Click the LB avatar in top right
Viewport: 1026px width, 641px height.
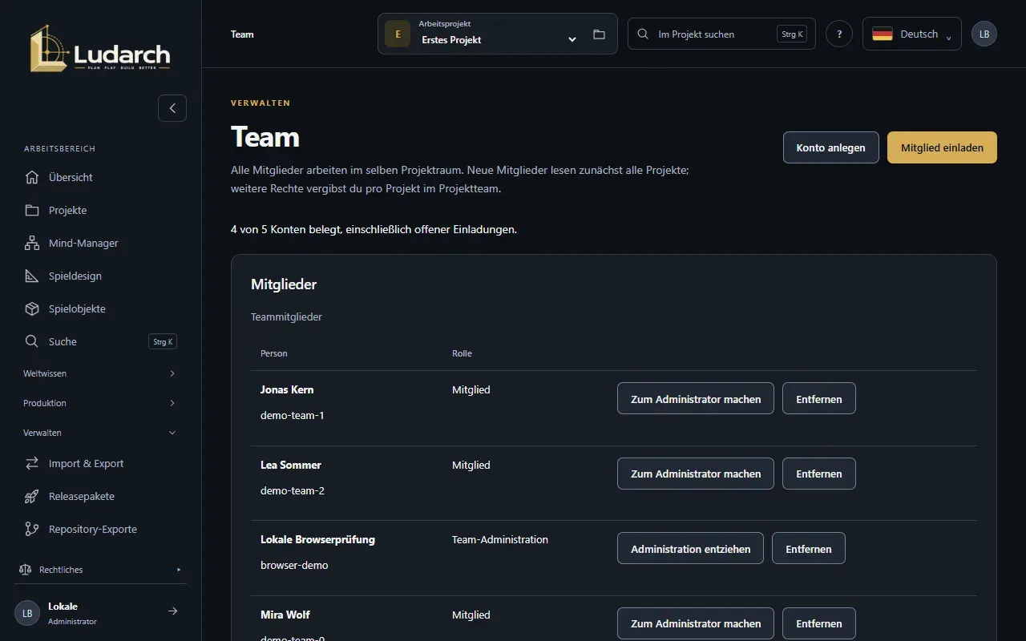coord(984,34)
